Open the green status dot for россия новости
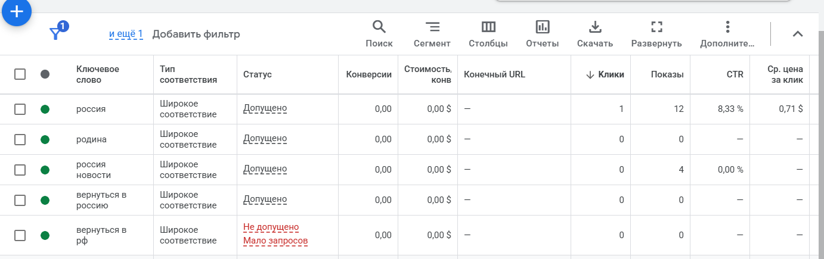This screenshot has height=259, width=824. tap(45, 170)
